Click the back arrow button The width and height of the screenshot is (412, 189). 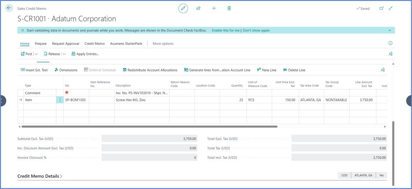click(9, 8)
